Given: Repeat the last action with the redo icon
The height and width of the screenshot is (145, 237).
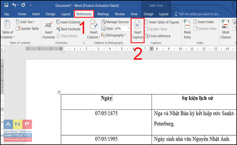Looking at the screenshot, I should [23, 5].
